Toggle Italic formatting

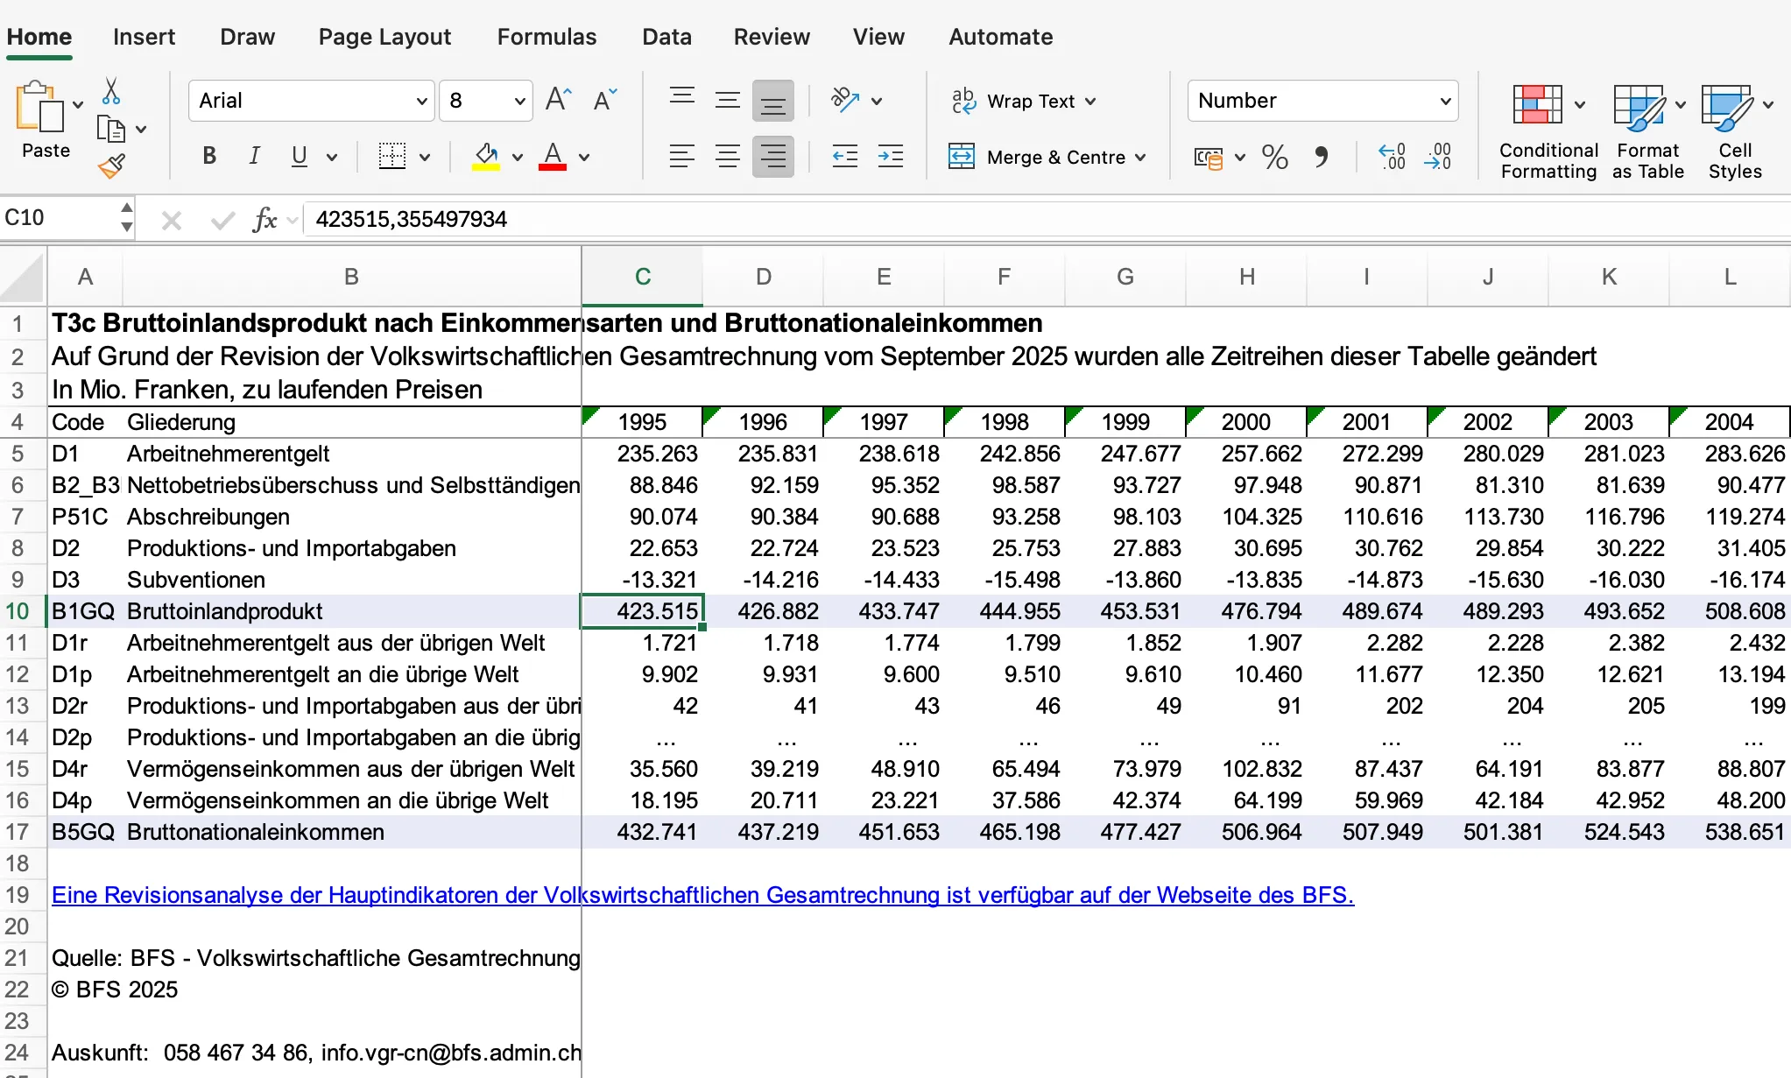(254, 157)
